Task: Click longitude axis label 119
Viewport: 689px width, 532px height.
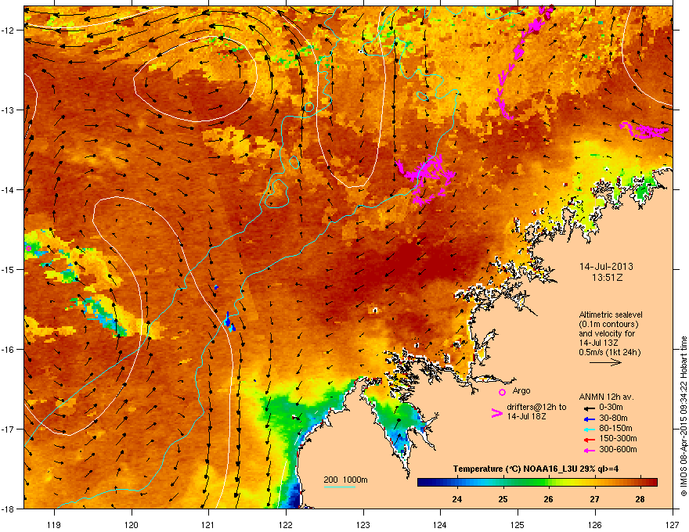Action: (x=54, y=524)
